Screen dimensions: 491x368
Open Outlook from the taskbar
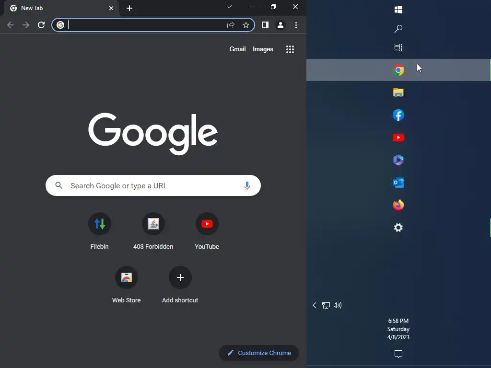coord(398,183)
